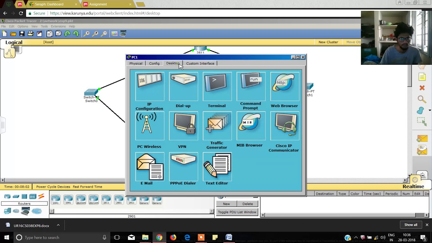The height and width of the screenshot is (243, 432).
Task: Open the PC Wireless utility
Action: [150, 126]
